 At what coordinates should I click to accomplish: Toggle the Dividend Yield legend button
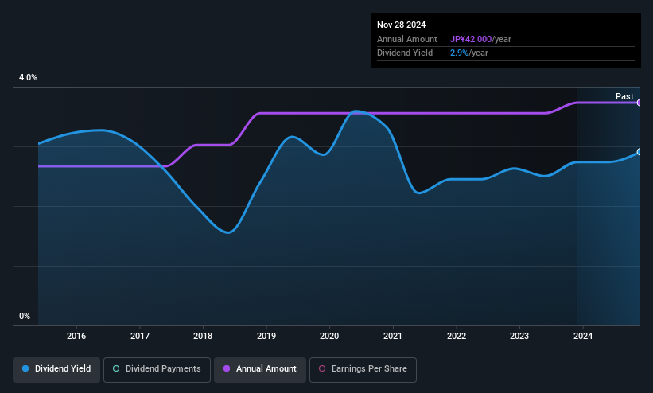pyautogui.click(x=56, y=369)
